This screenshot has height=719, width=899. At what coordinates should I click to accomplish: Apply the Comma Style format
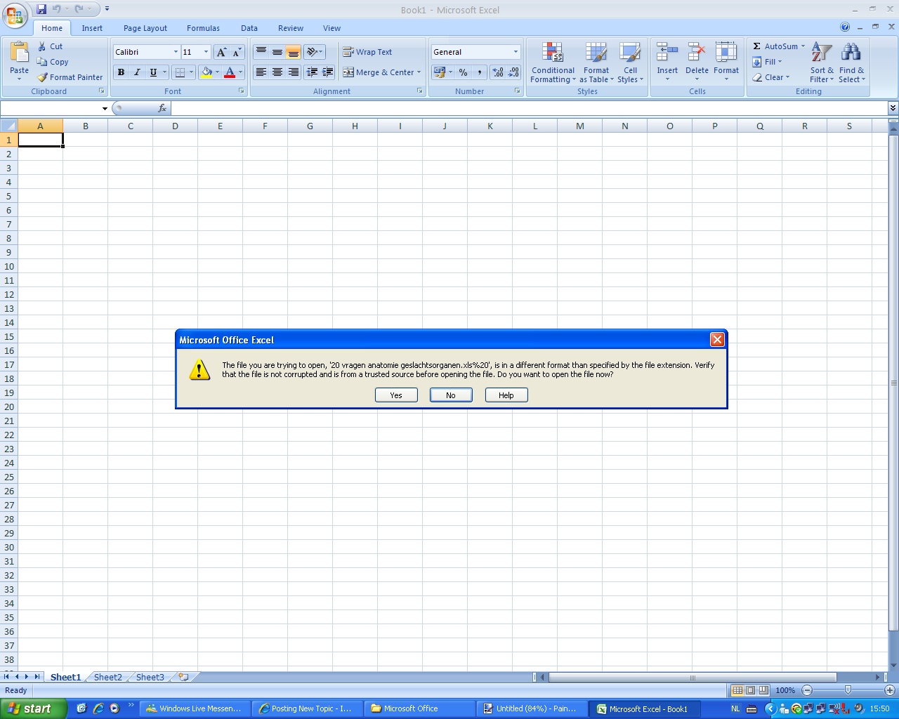(479, 72)
